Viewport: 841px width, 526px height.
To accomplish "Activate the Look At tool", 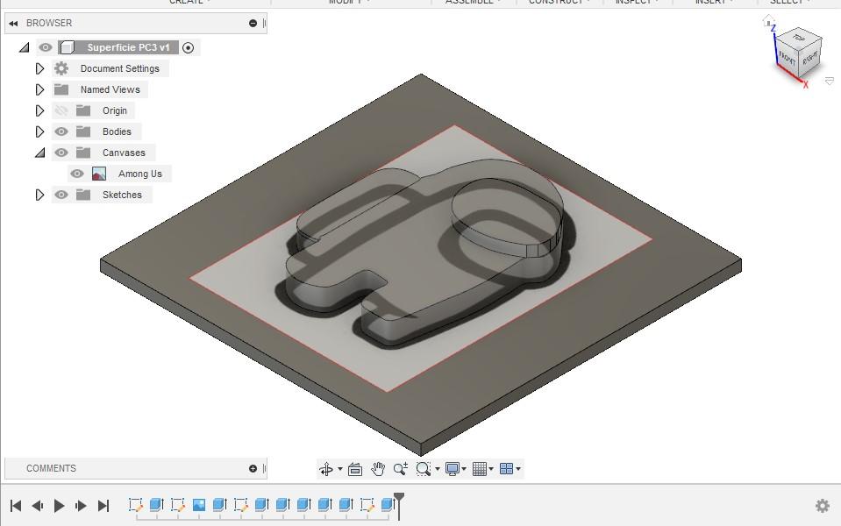I will coord(355,469).
